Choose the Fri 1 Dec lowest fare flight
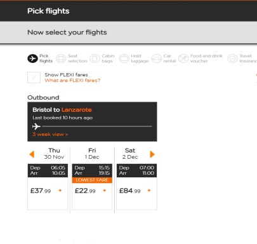Image resolution: width=257 pixels, height=244 pixels. click(92, 187)
